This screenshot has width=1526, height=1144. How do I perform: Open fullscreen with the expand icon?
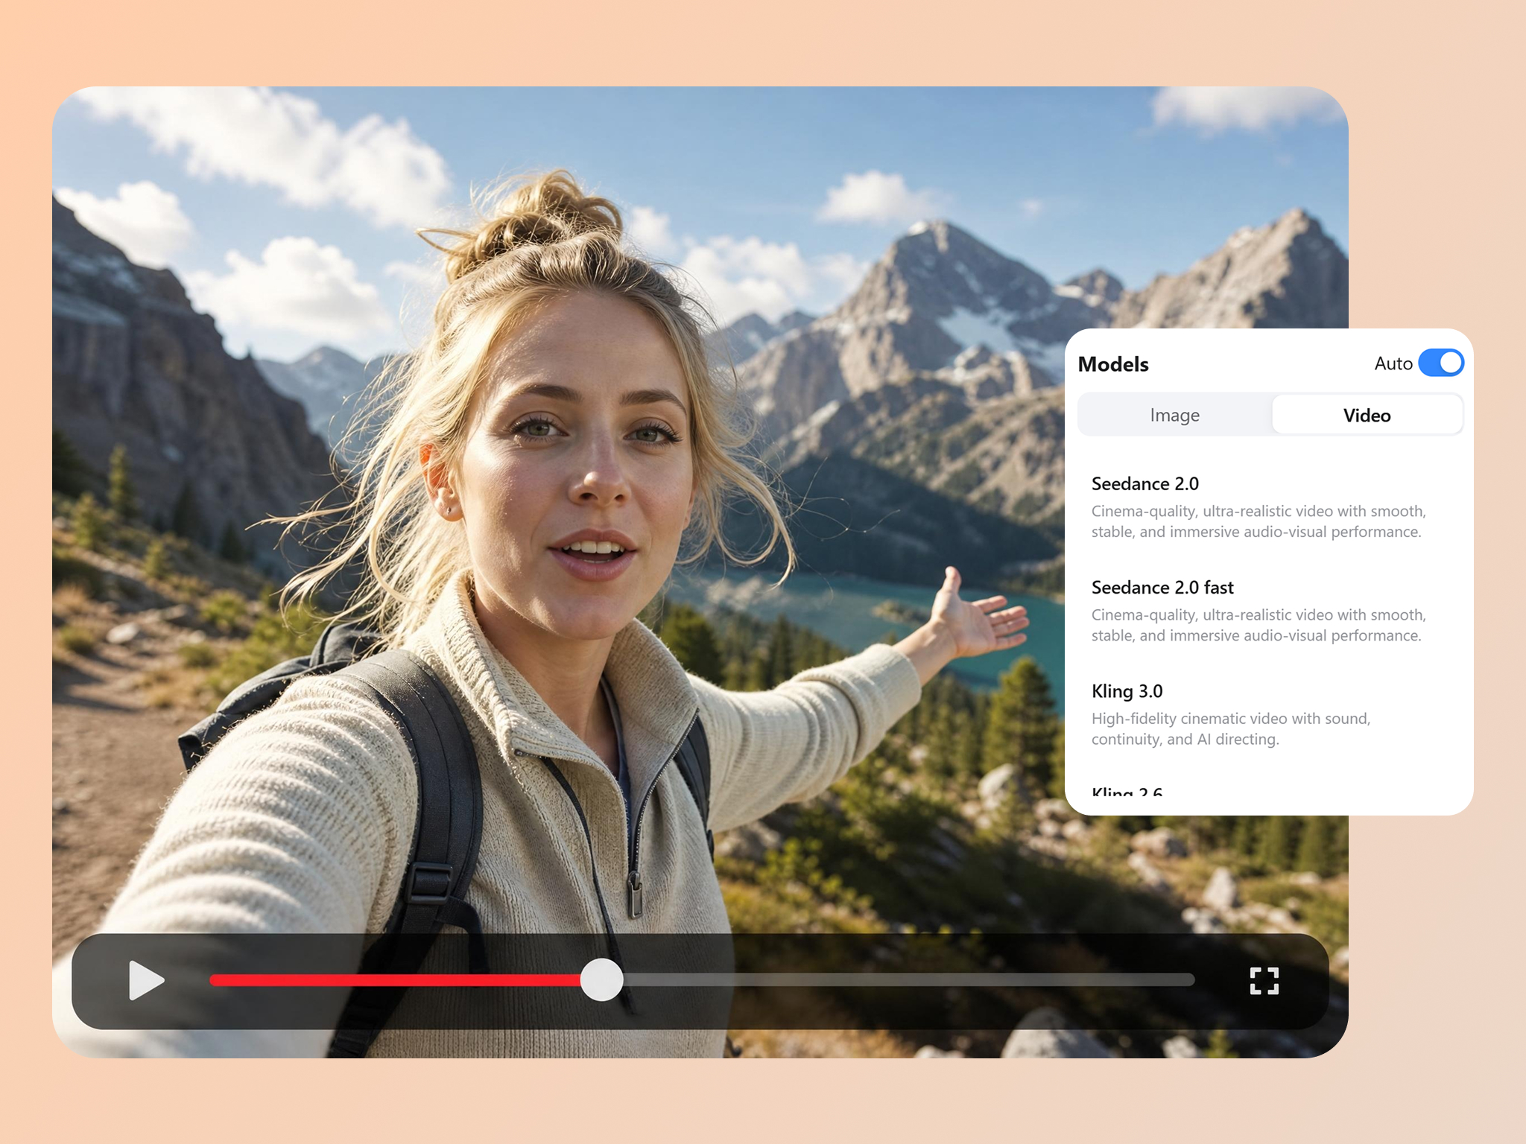click(x=1264, y=981)
